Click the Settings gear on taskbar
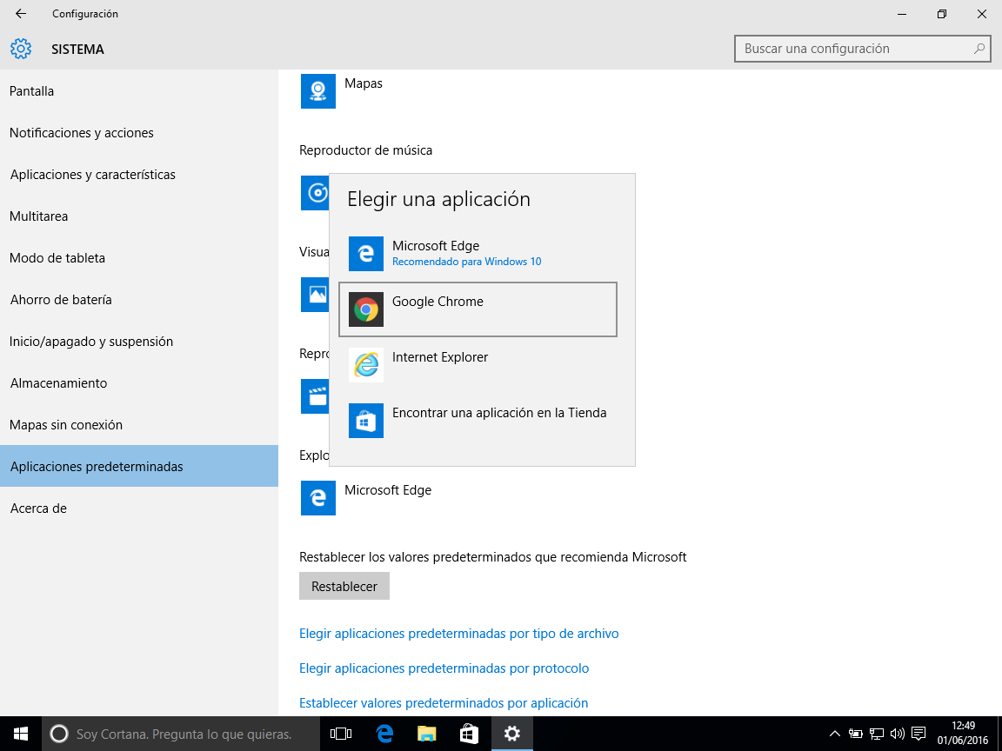 click(x=511, y=734)
